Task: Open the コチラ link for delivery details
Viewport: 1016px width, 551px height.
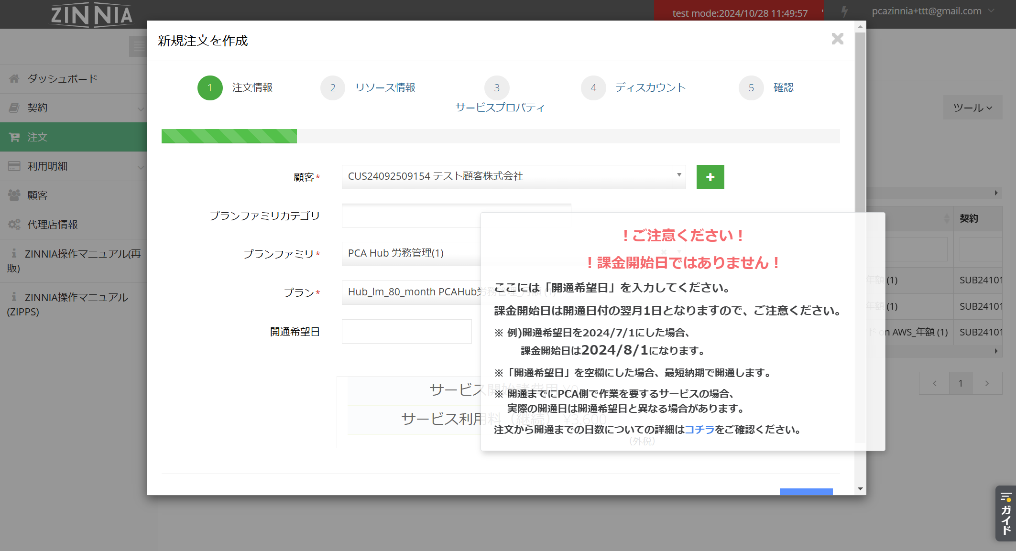Action: [x=699, y=430]
